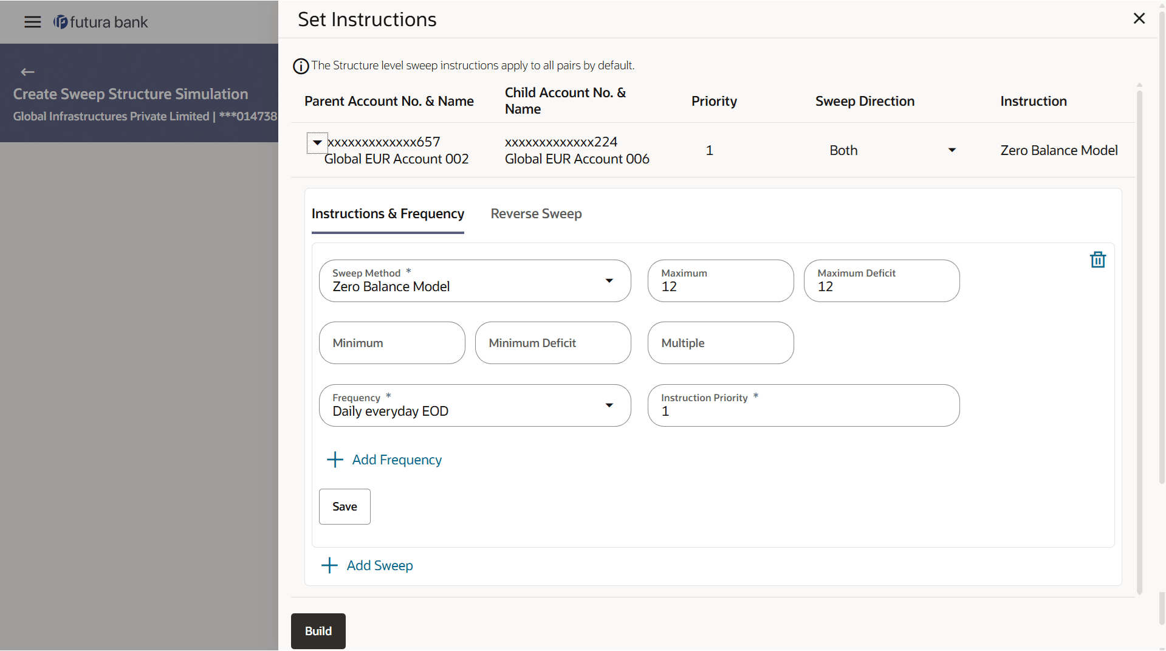Click the Futura Bank logo

pos(101,22)
